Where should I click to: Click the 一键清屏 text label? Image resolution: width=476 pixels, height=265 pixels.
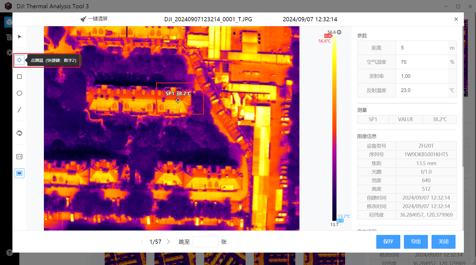pyautogui.click(x=98, y=19)
